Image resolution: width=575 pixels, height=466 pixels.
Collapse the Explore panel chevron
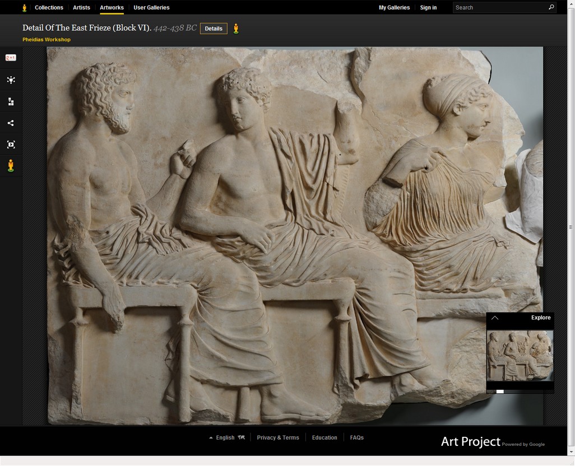pos(495,318)
